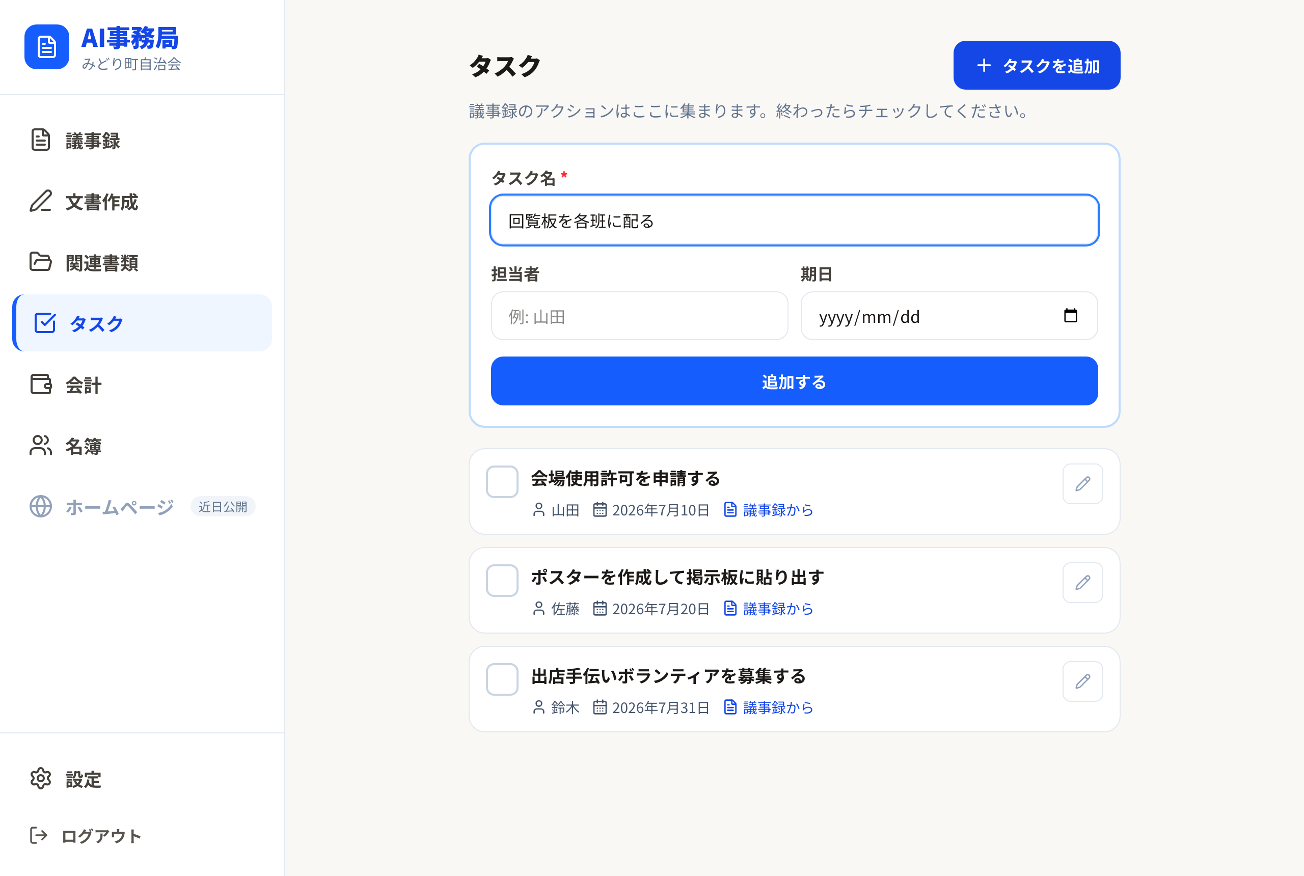
Task: Click the 期日 date field
Action: pyautogui.click(x=948, y=316)
